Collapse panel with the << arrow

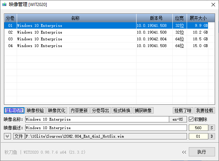(184, 152)
